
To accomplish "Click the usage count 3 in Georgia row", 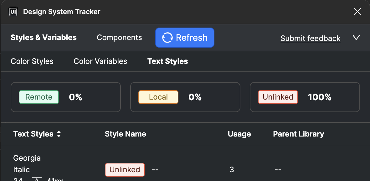I will point(232,169).
